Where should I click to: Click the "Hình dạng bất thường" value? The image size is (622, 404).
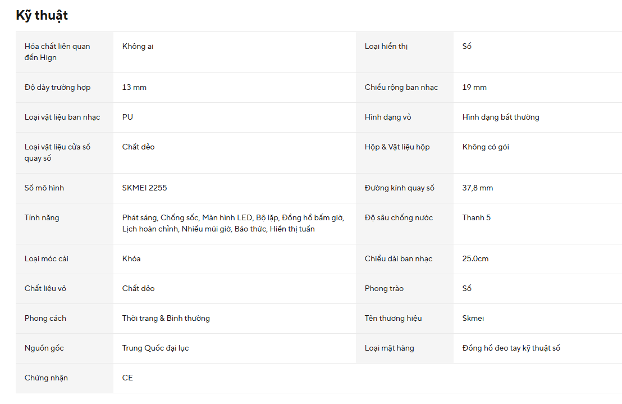501,117
